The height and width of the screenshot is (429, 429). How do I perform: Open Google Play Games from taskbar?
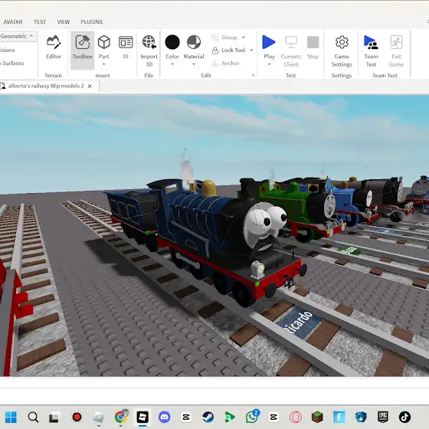(x=230, y=417)
